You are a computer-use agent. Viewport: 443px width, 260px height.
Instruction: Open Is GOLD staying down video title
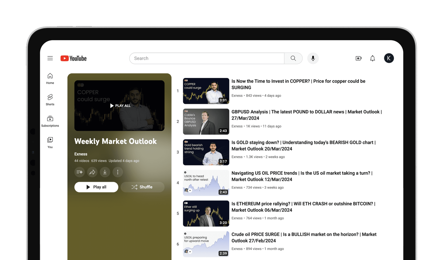(x=303, y=146)
